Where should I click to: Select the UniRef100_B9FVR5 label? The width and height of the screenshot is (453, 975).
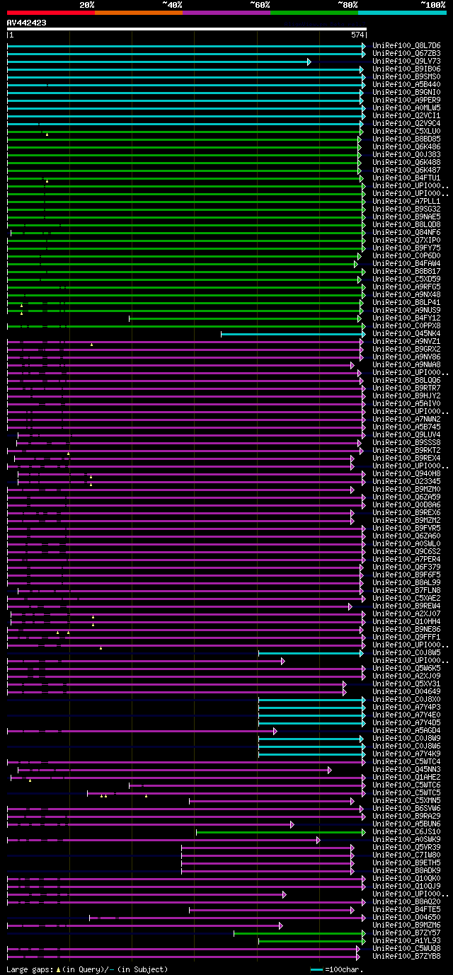[406, 529]
